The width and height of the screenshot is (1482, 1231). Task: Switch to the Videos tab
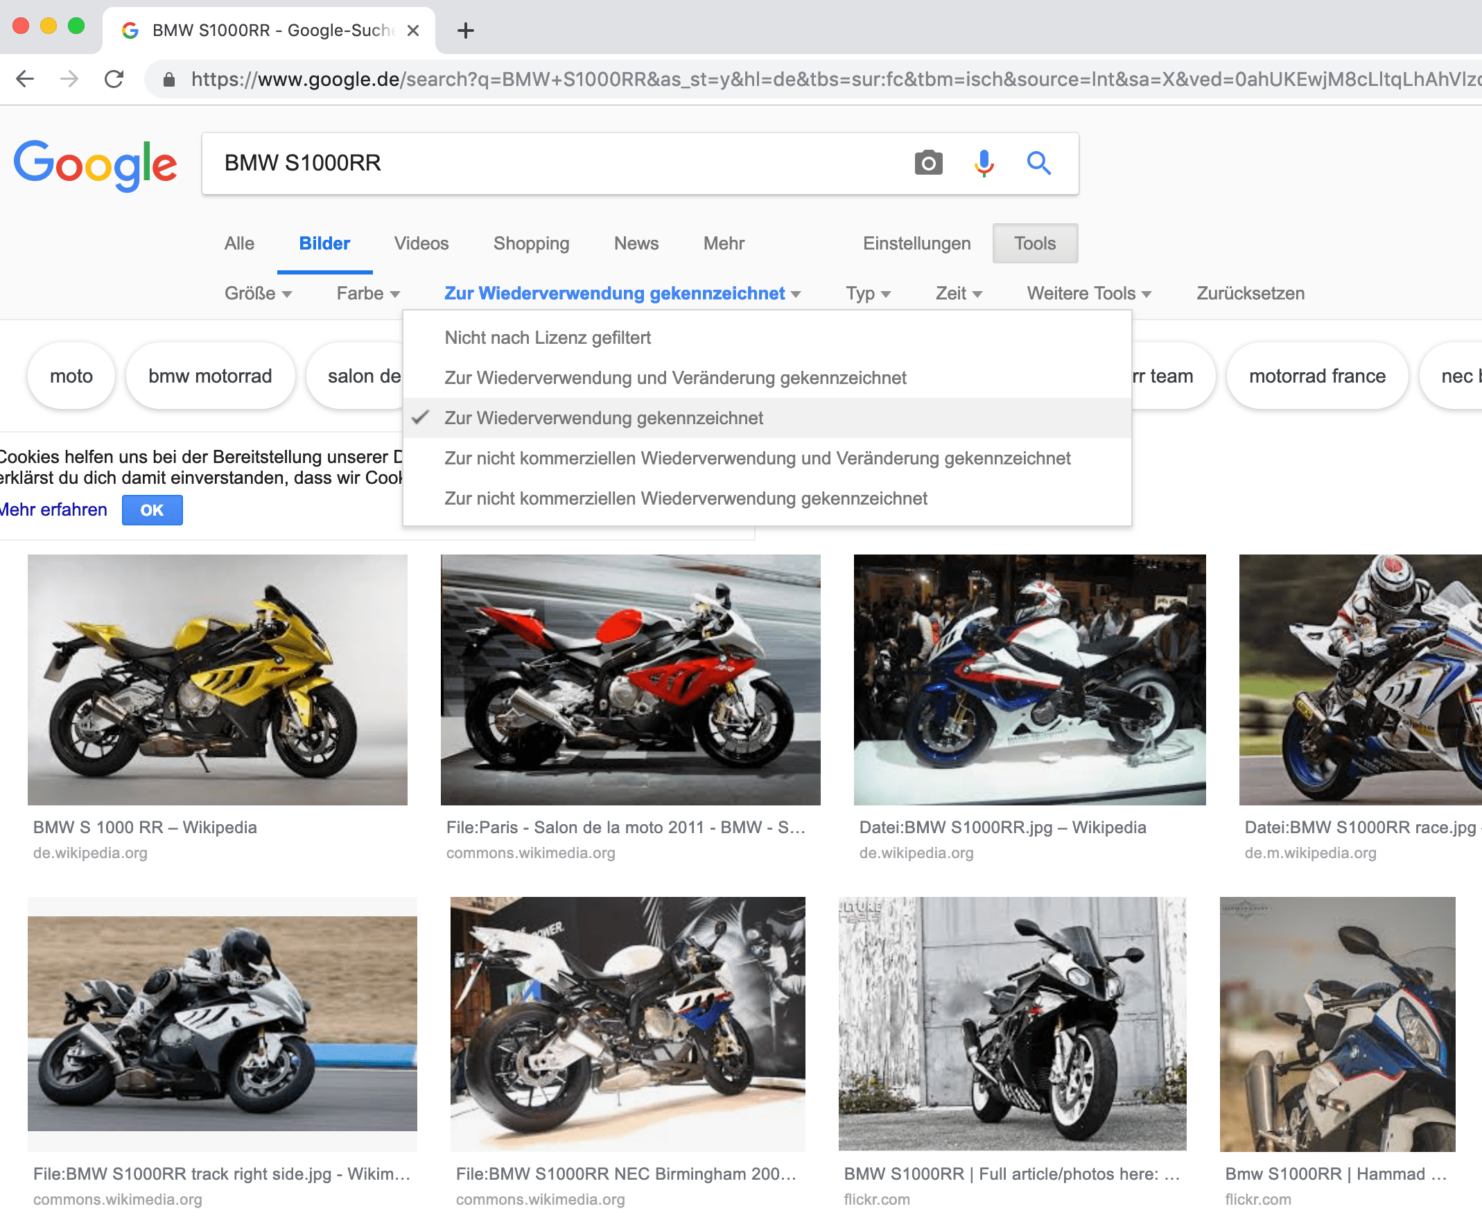tap(421, 243)
